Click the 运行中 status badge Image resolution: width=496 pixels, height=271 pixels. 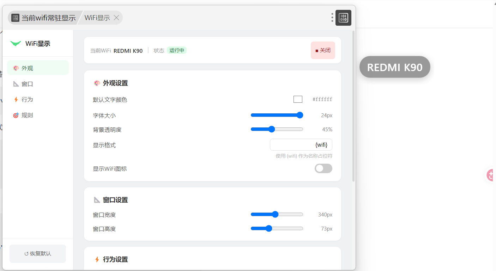(x=177, y=50)
